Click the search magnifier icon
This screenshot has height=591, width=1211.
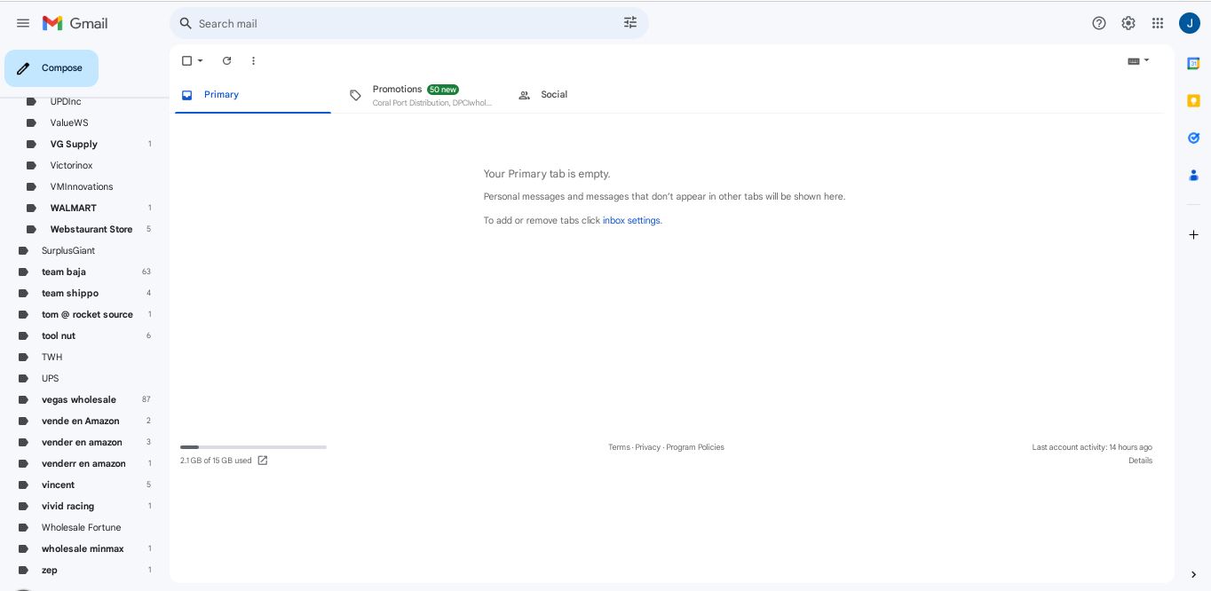(x=186, y=23)
